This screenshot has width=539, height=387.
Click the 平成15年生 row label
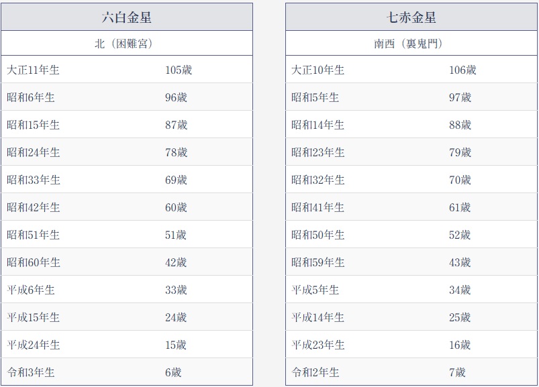33,317
